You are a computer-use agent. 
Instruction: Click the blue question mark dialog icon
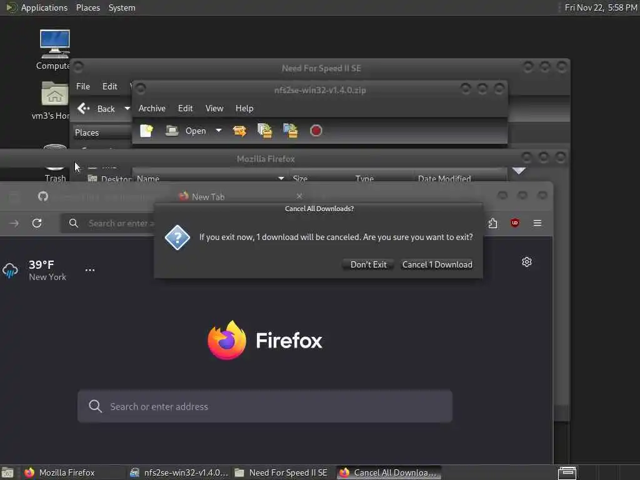coord(177,237)
